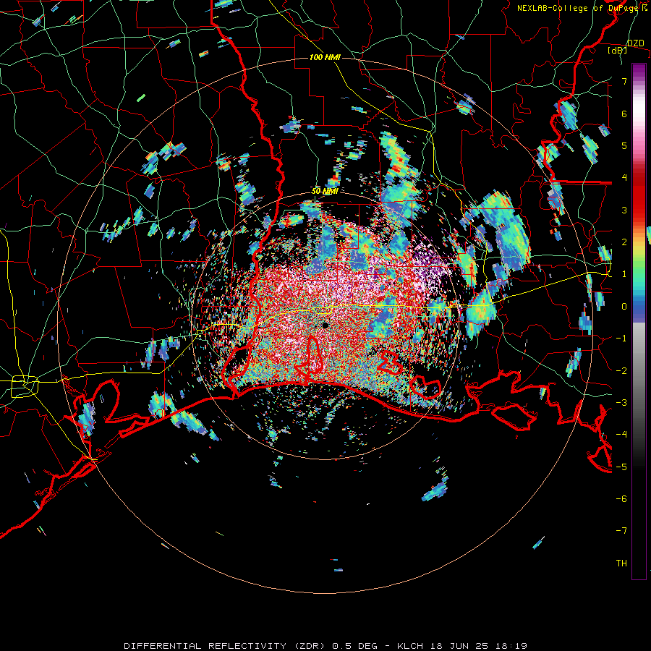The height and width of the screenshot is (651, 651).
Task: Click the 0 tick on color scale
Action: click(x=624, y=307)
